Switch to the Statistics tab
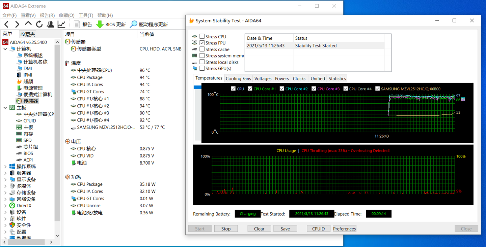This screenshot has height=247, width=486. click(x=337, y=78)
